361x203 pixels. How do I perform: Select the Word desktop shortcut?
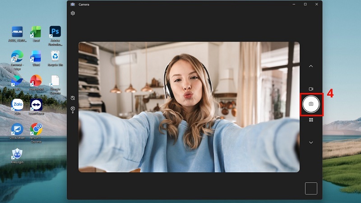click(36, 56)
